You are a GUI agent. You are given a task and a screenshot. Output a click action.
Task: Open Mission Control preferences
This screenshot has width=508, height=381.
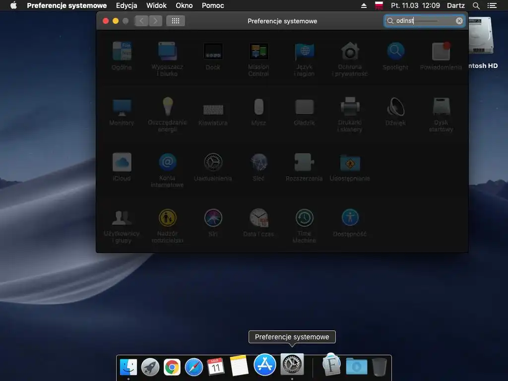(x=258, y=59)
